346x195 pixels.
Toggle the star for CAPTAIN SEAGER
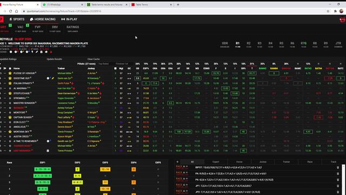pos(10,117)
